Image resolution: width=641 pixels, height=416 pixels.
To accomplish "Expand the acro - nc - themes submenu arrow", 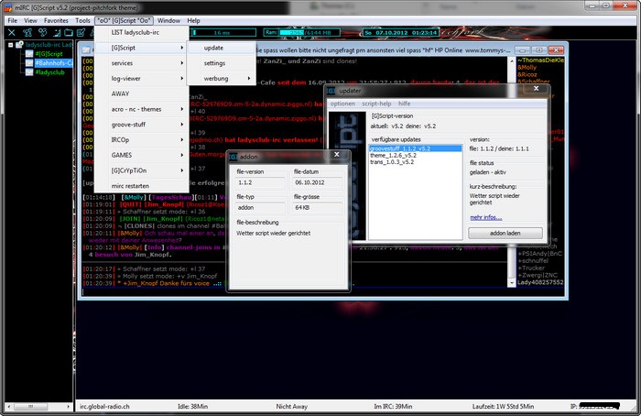I will (x=182, y=109).
